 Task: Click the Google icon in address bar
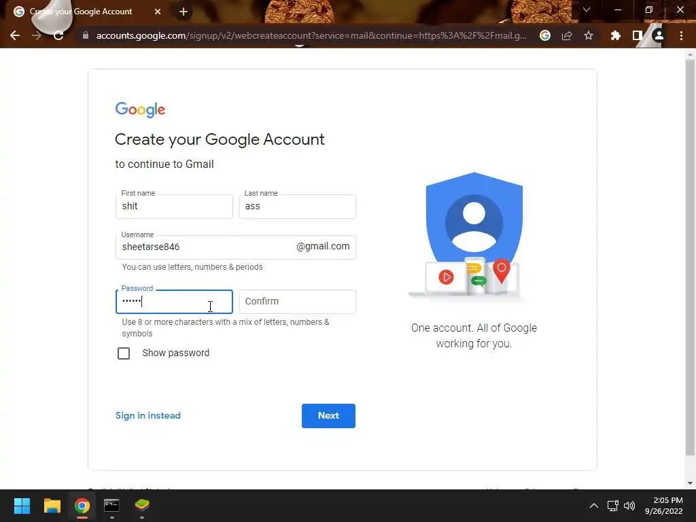point(545,35)
